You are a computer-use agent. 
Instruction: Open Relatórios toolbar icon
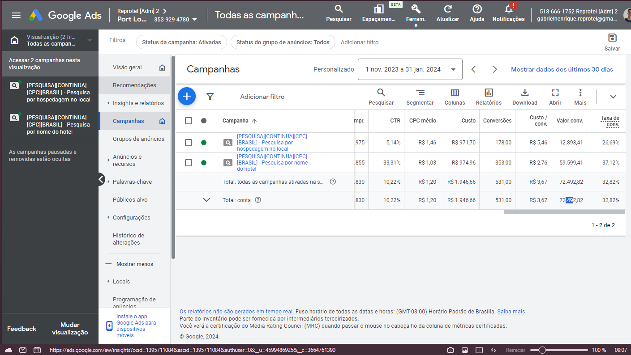point(489,93)
